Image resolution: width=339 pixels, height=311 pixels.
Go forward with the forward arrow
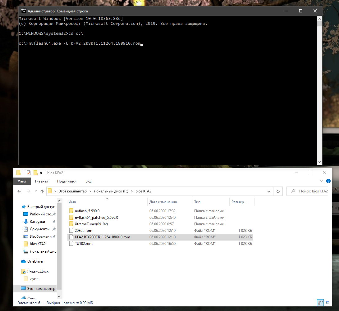[28, 191]
